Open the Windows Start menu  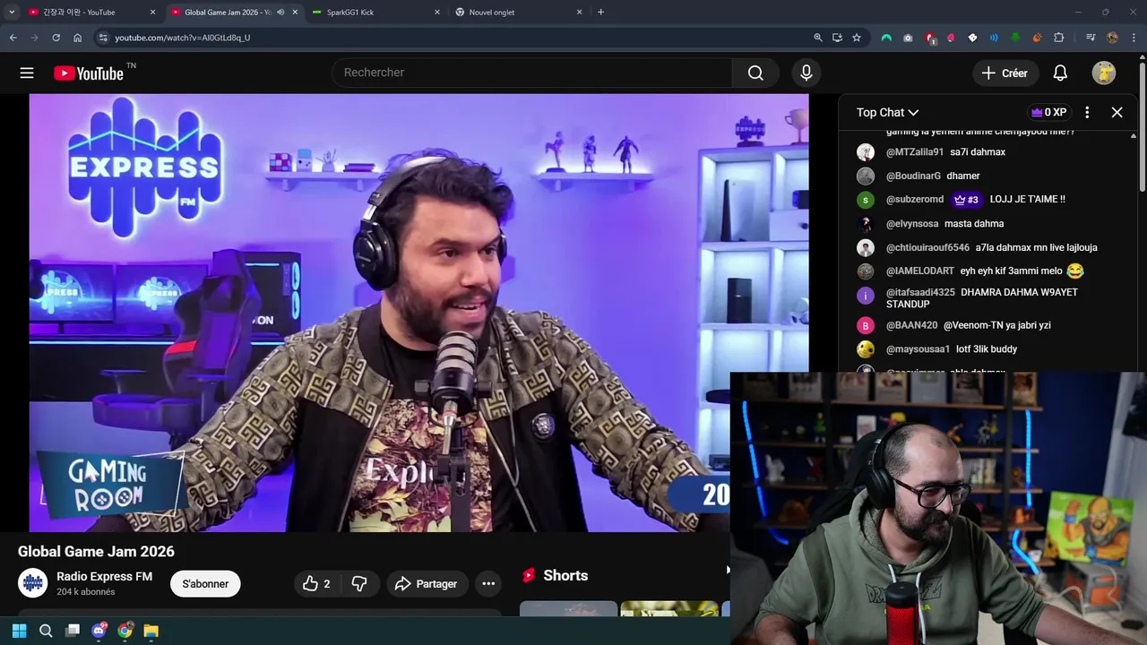19,631
